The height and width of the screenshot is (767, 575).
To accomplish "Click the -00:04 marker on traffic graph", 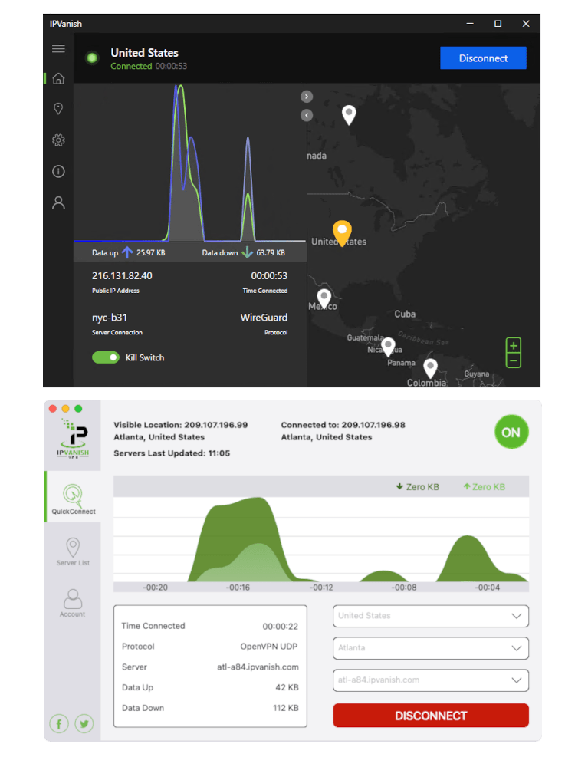I will (x=488, y=587).
